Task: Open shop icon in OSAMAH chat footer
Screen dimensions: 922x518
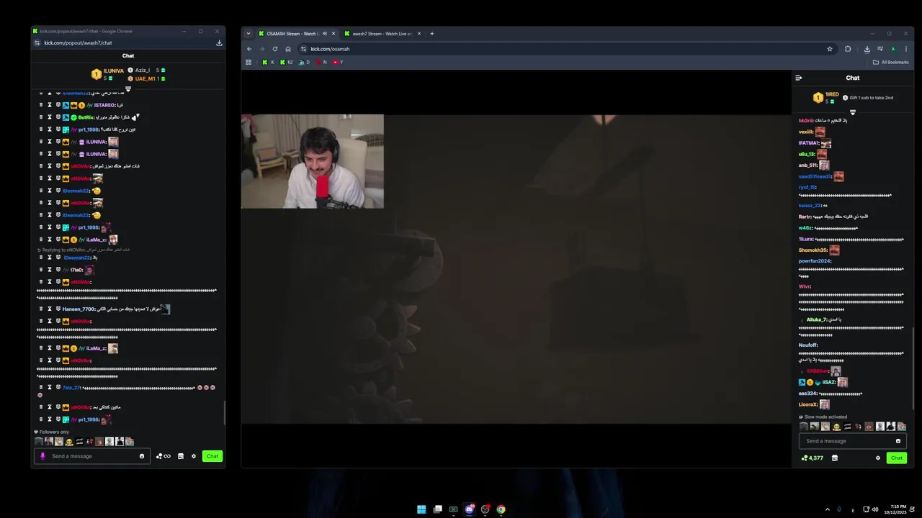Action: pos(835,458)
